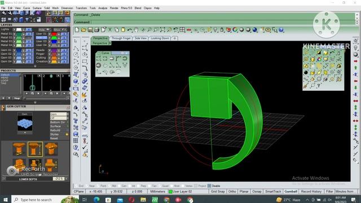
Task: Select the pointer arrow tool in left toolbar
Action: 76,41
